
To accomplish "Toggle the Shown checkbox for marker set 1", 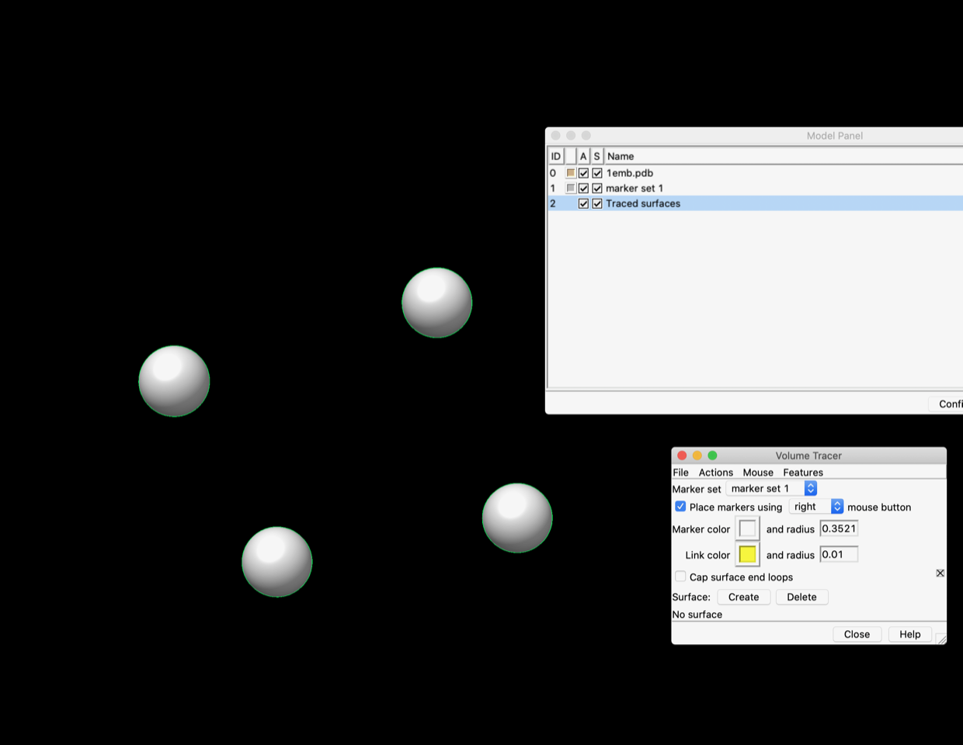I will coord(597,189).
